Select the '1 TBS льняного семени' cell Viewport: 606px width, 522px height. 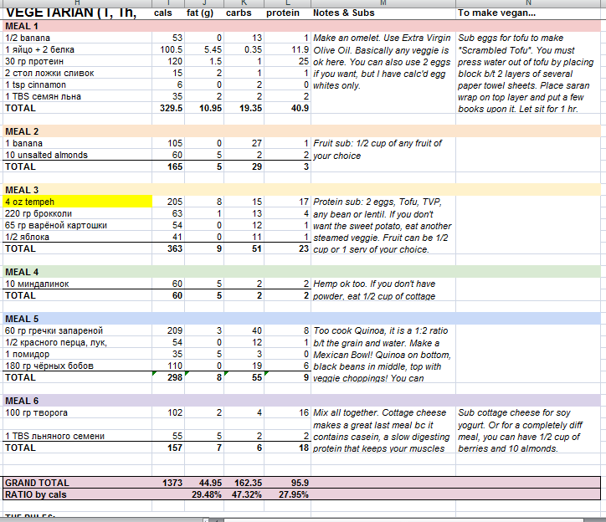coord(77,436)
